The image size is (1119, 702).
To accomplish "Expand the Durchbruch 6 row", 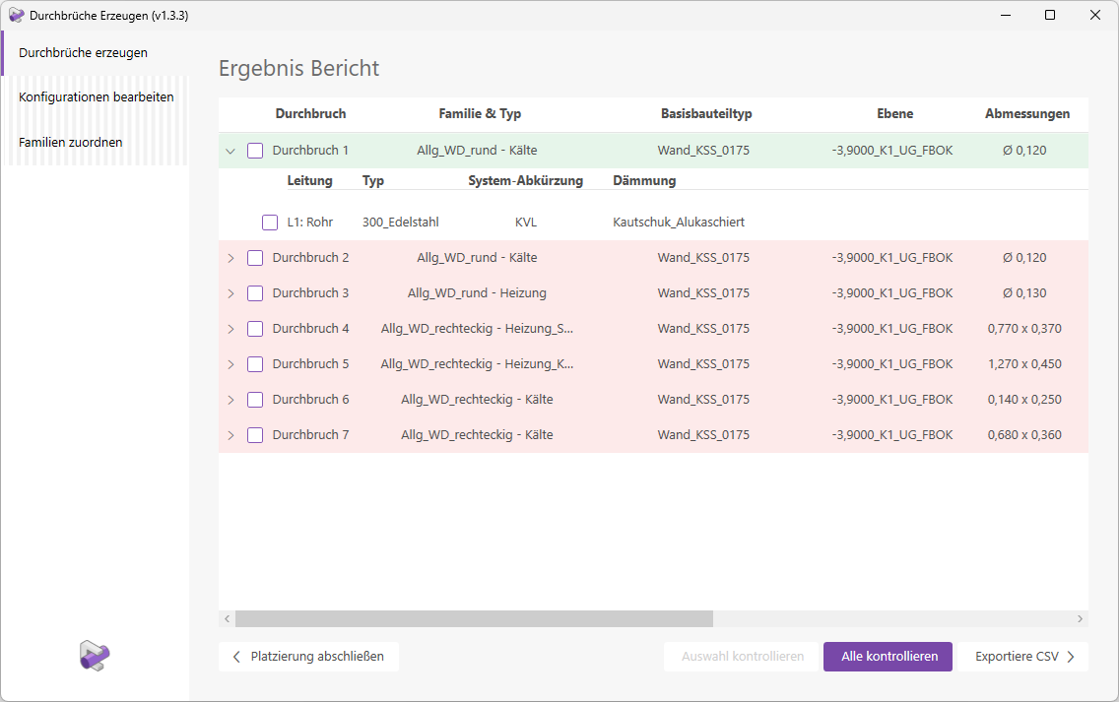I will tap(230, 400).
